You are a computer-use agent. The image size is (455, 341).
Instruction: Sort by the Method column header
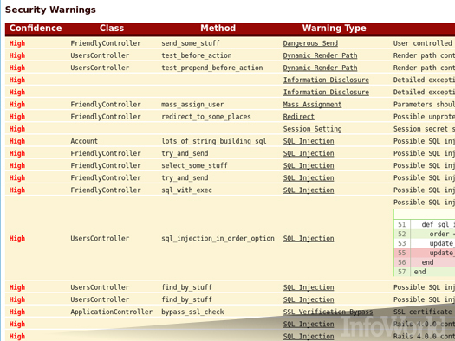pos(218,28)
